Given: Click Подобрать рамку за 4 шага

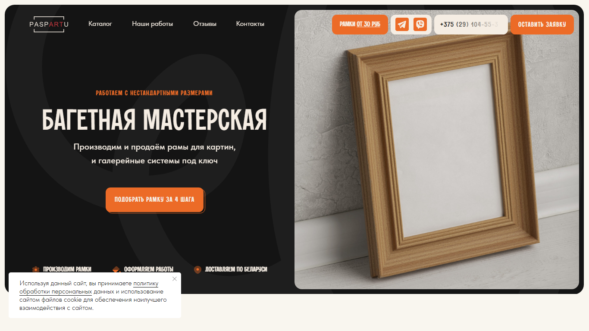Looking at the screenshot, I should click(x=154, y=200).
